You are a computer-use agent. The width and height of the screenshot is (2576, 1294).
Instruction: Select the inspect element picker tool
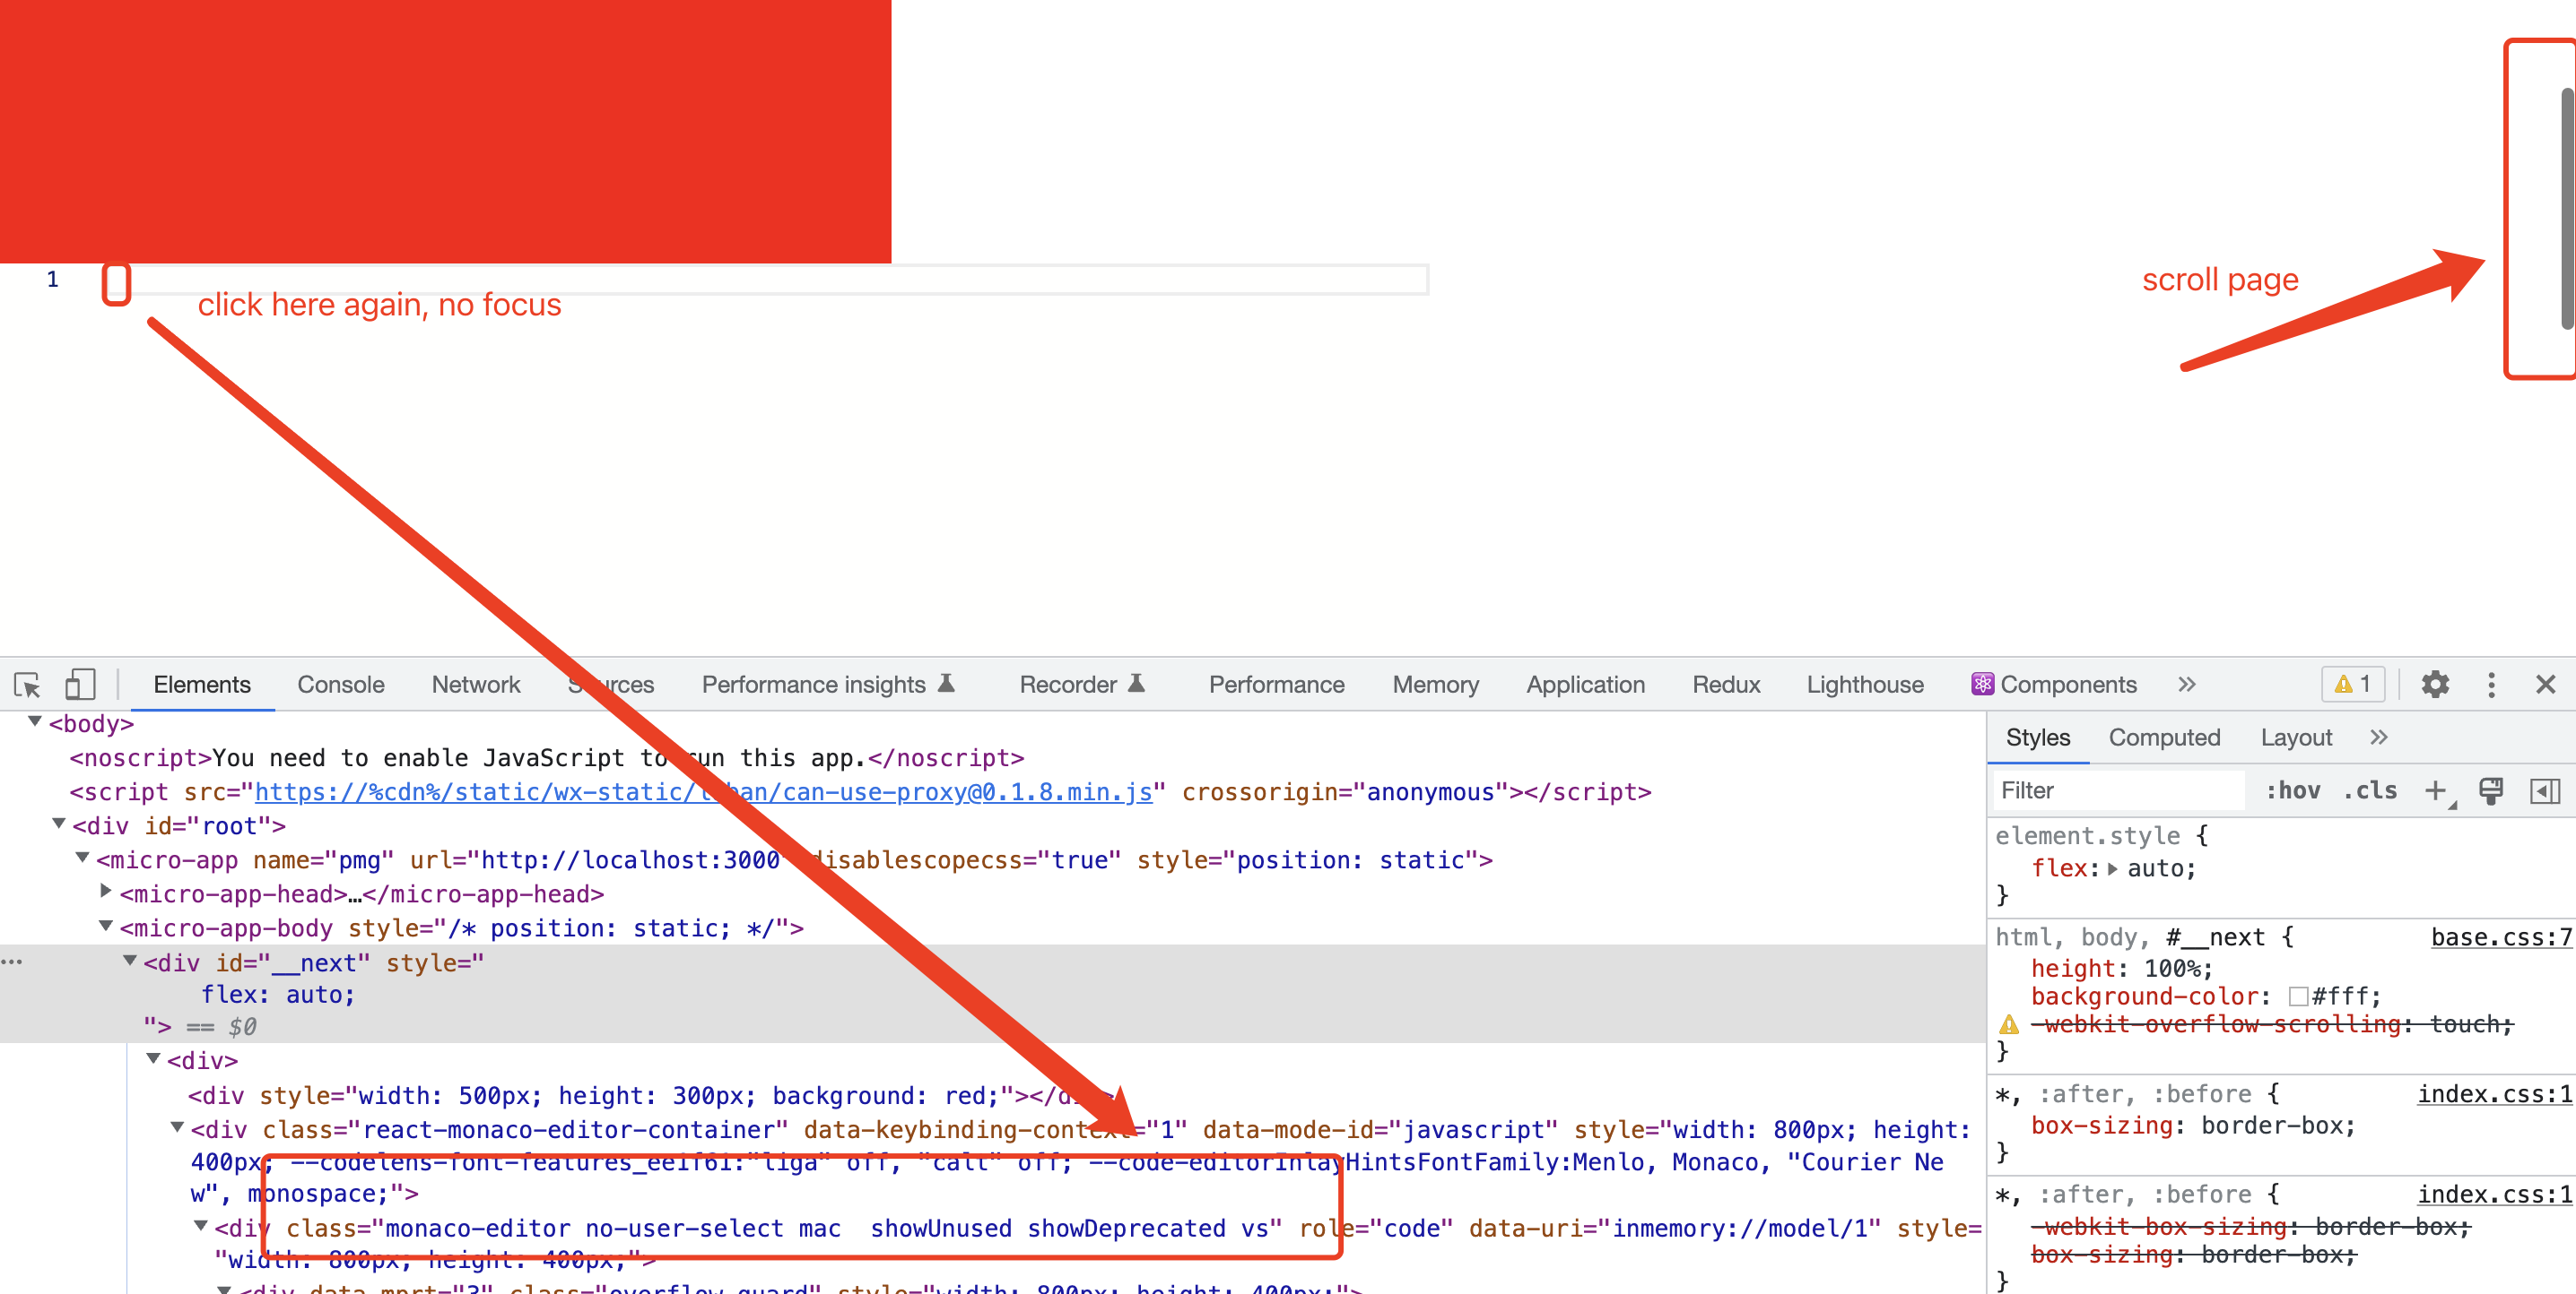point(27,685)
